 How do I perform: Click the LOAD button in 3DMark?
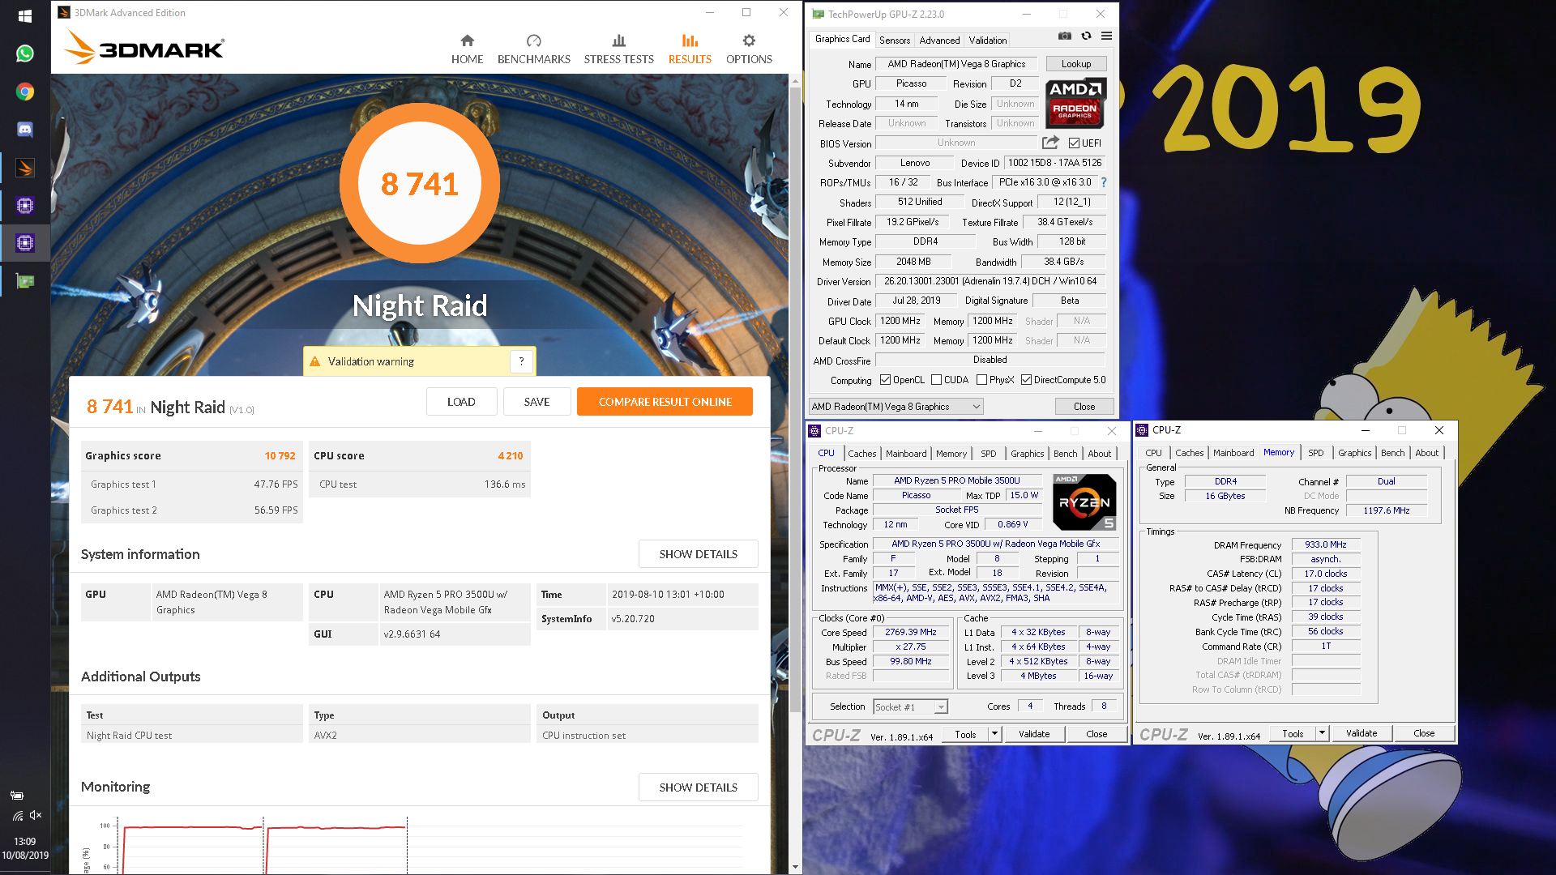pyautogui.click(x=461, y=402)
